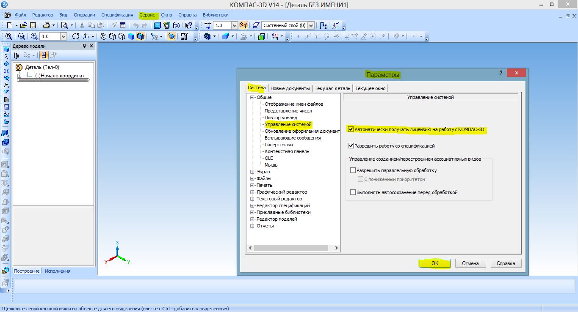Print document with printer icon
Screen dimensions: 578x312
coord(47,25)
